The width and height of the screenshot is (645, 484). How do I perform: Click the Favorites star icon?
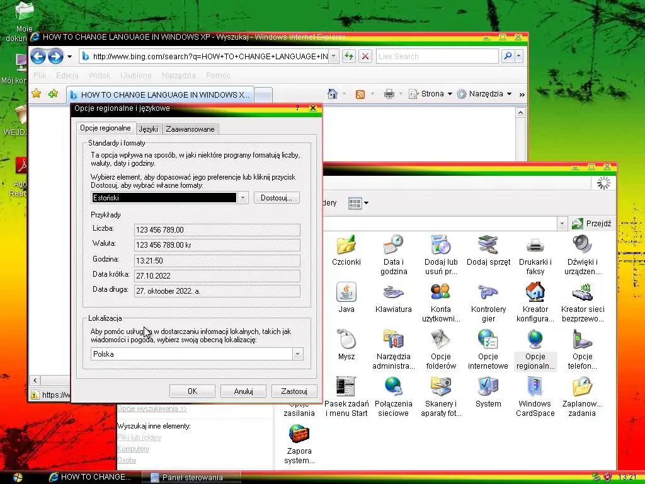click(x=36, y=94)
